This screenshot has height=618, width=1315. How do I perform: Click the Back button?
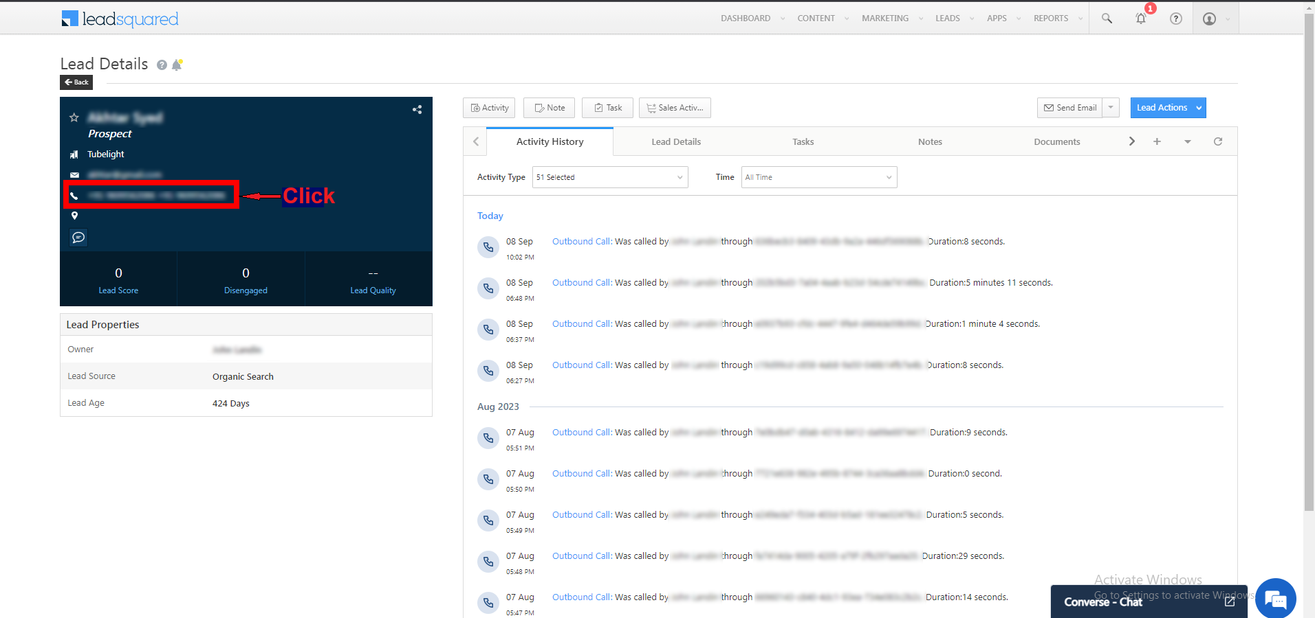pos(76,82)
